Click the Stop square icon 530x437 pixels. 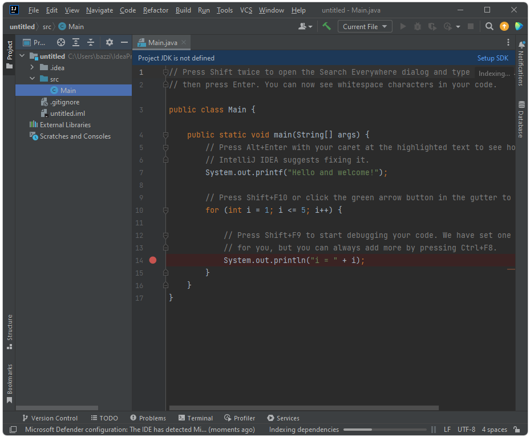tap(470, 26)
